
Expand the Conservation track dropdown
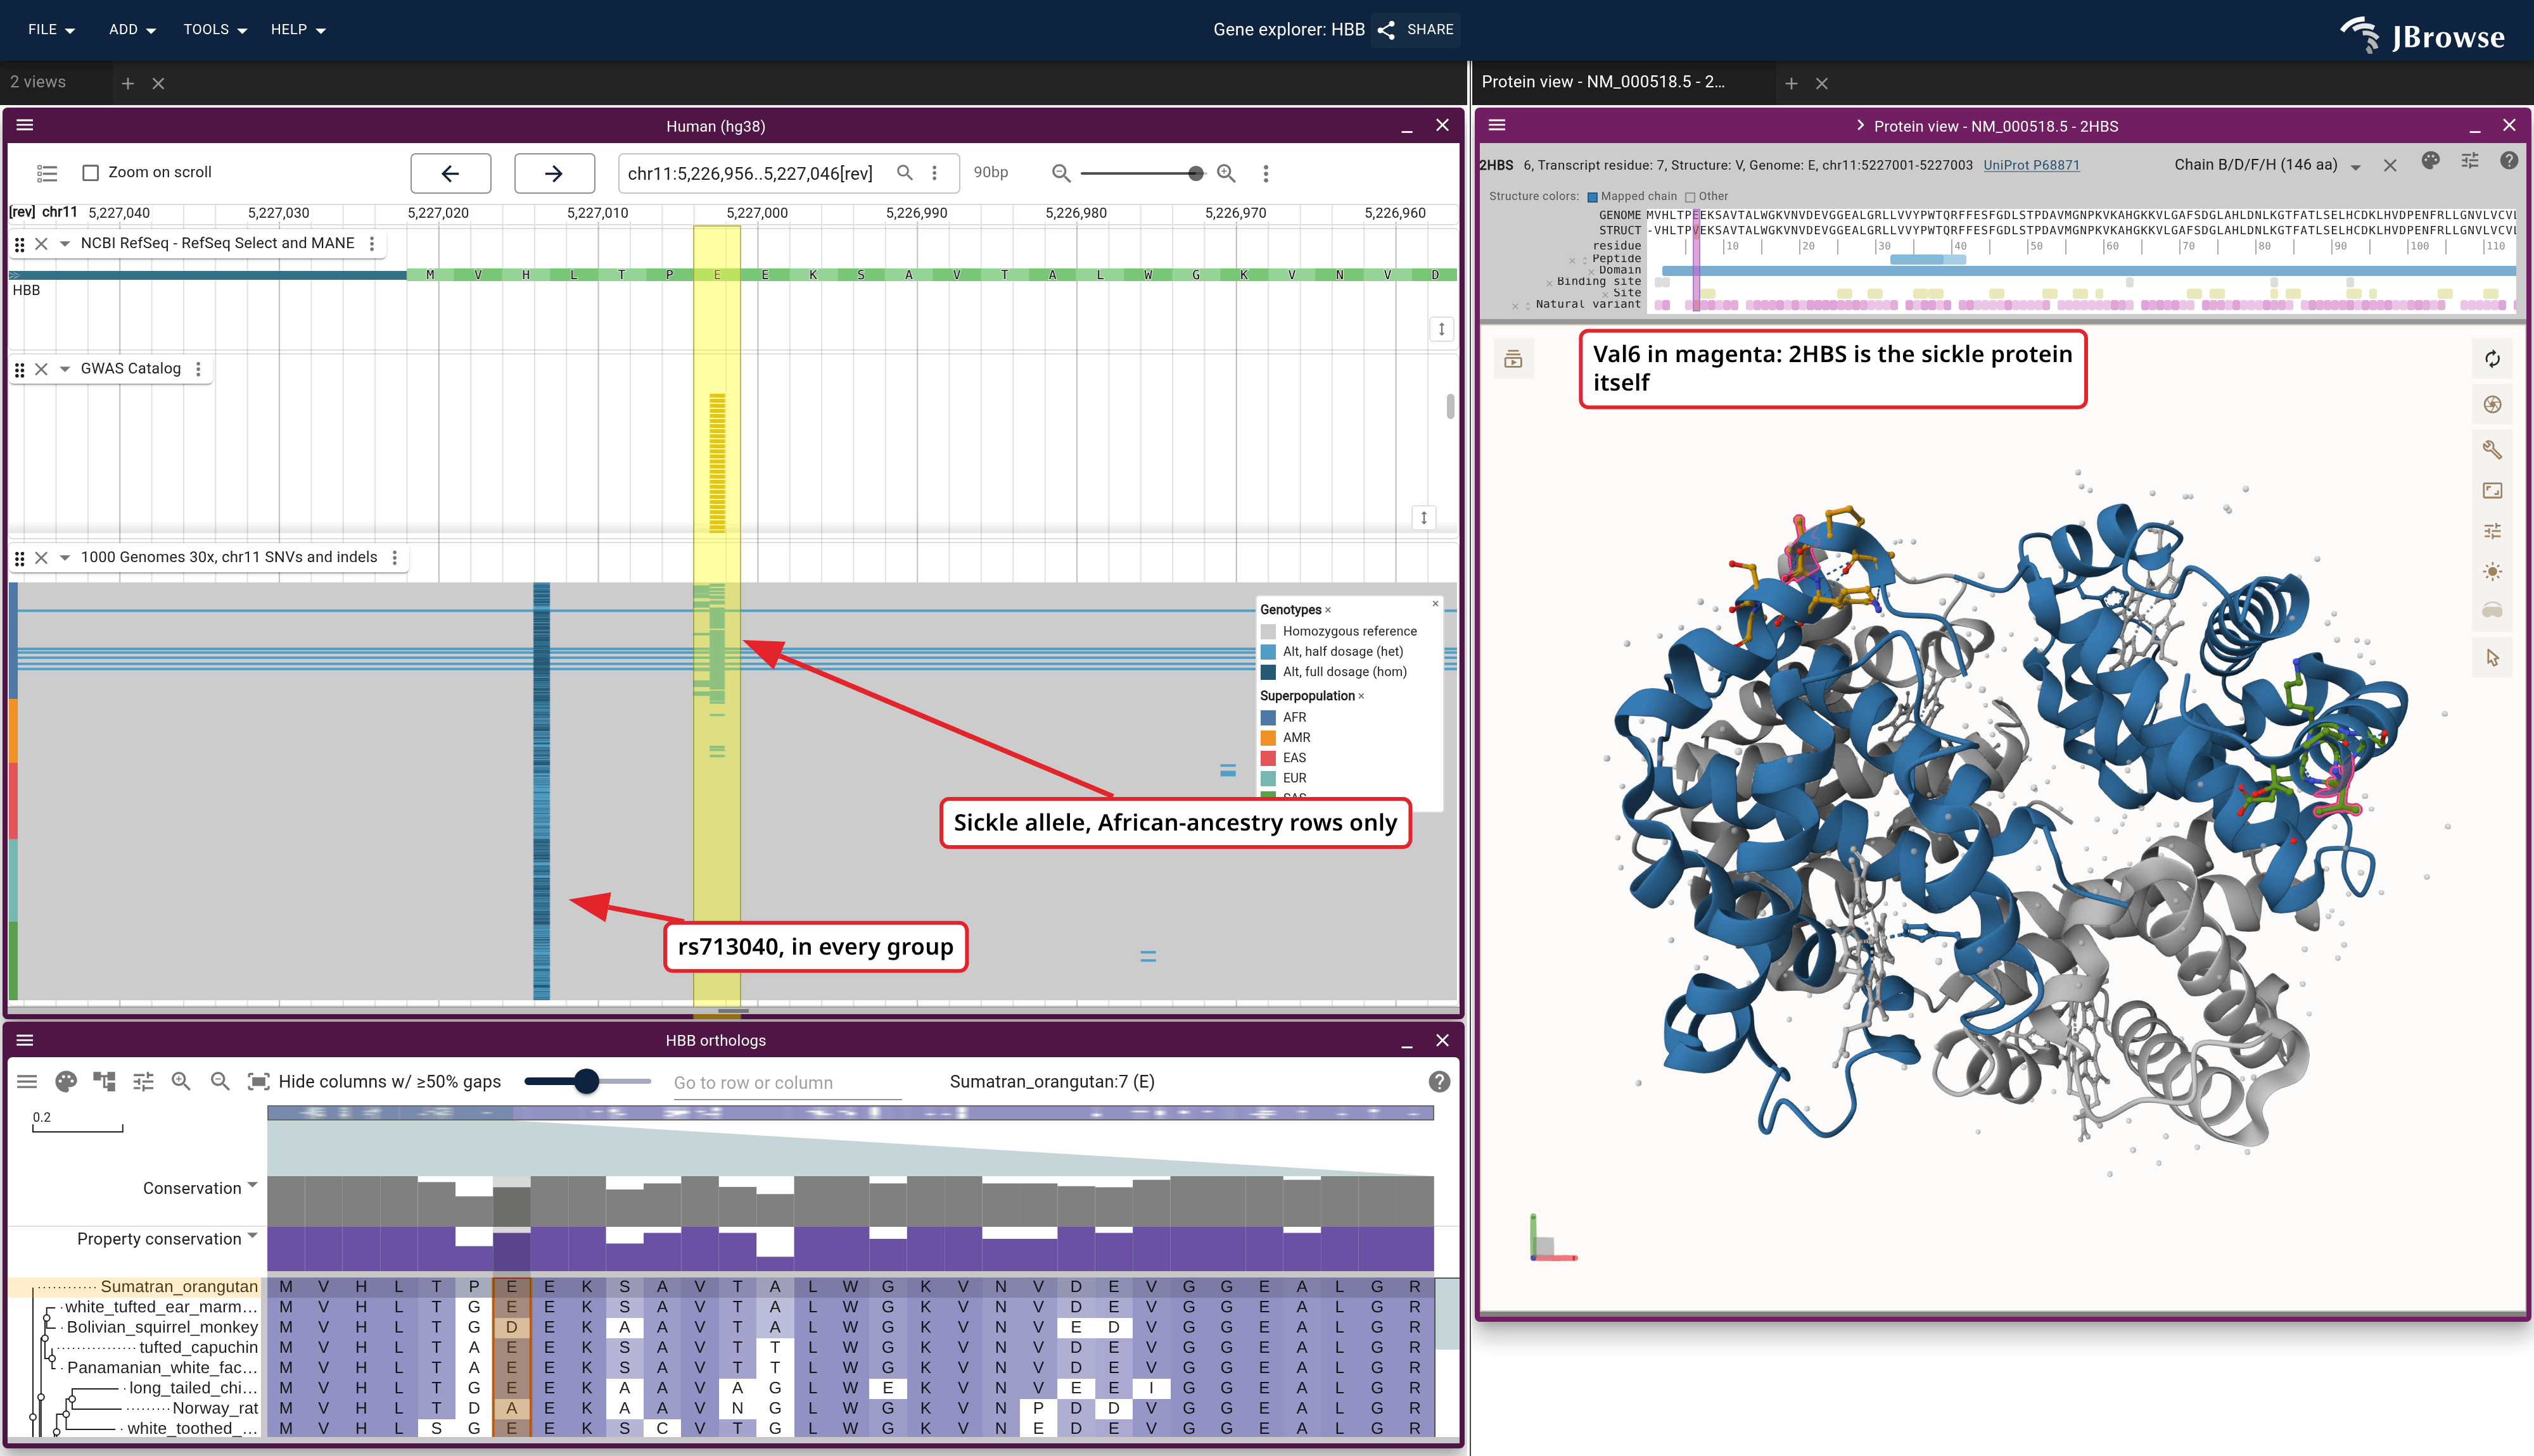coord(252,1185)
